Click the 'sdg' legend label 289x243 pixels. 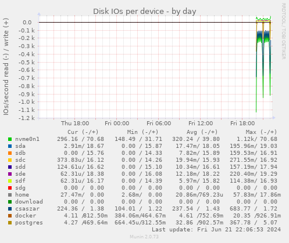20,188
